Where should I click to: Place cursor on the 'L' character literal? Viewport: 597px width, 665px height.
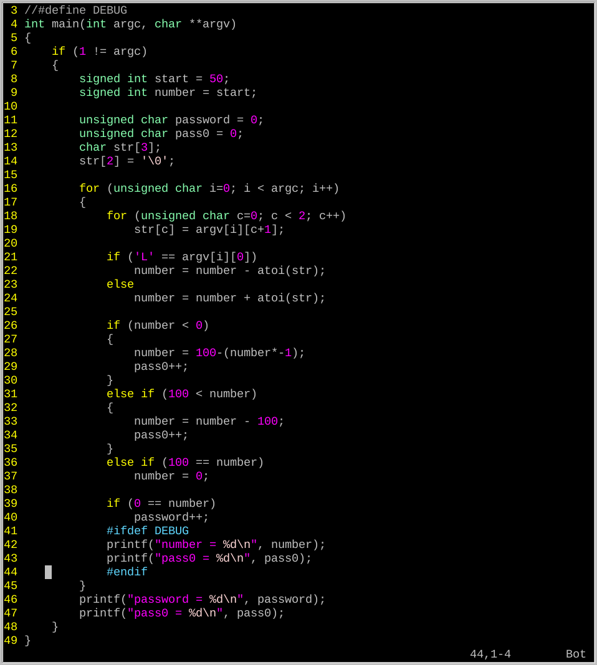144,257
